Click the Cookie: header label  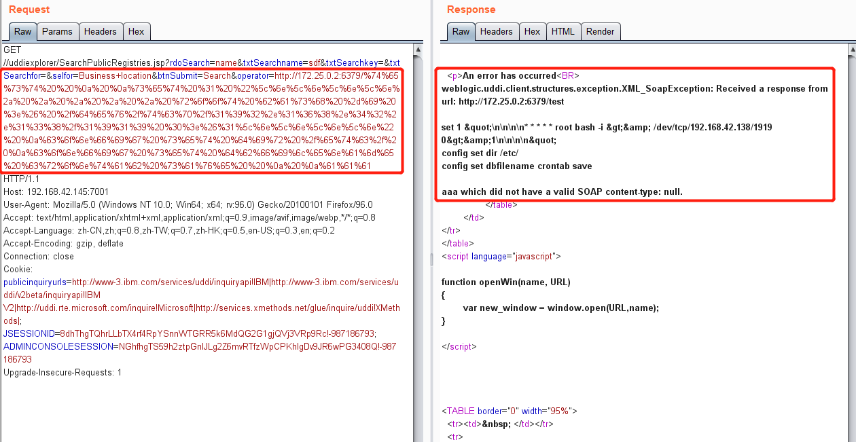[x=18, y=270]
